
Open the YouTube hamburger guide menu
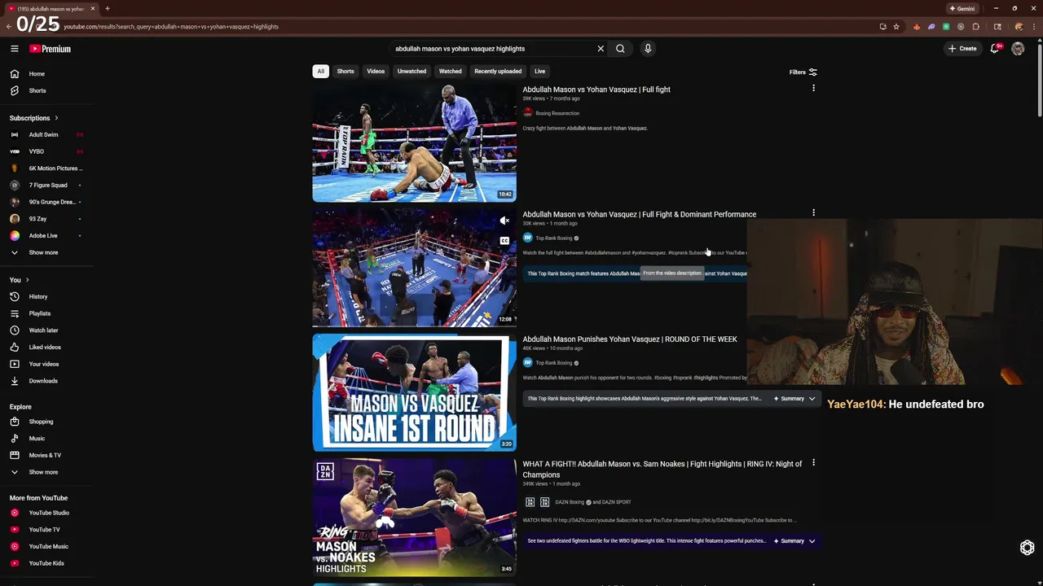click(15, 49)
